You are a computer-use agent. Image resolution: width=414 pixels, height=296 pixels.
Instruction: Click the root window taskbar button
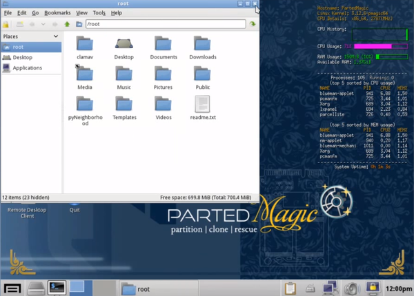pos(159,289)
